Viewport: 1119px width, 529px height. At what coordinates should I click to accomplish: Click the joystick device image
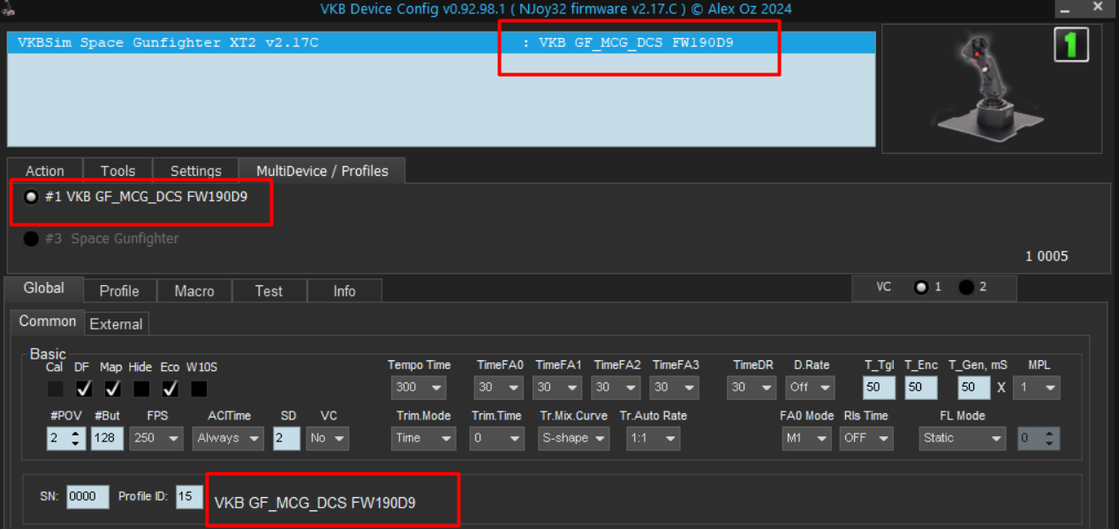991,88
